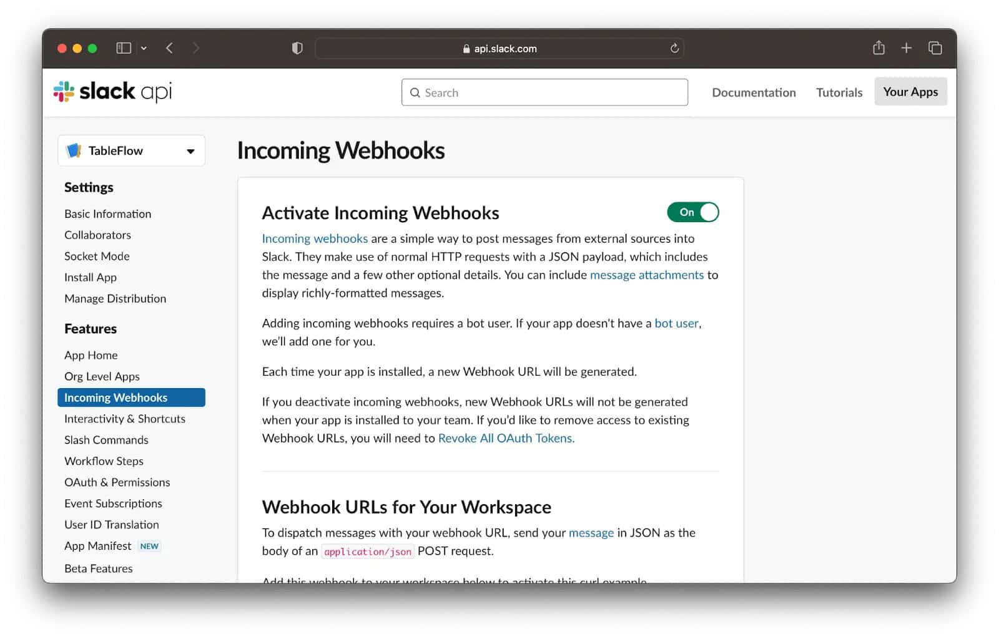Open the Incoming webhooks documentation link

(314, 238)
